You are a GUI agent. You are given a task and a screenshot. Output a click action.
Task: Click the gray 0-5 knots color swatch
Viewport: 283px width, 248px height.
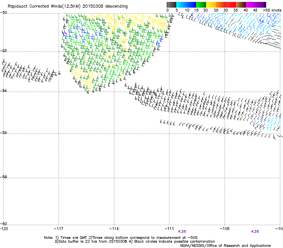tap(171, 5)
